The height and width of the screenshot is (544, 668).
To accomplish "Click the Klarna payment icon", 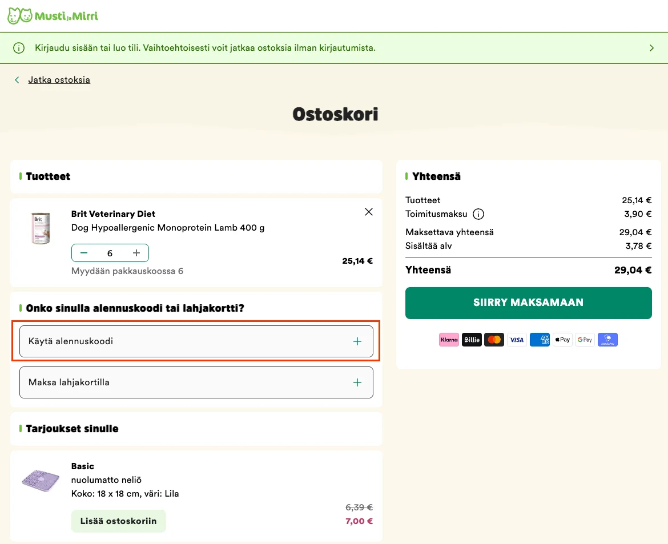I will (449, 340).
